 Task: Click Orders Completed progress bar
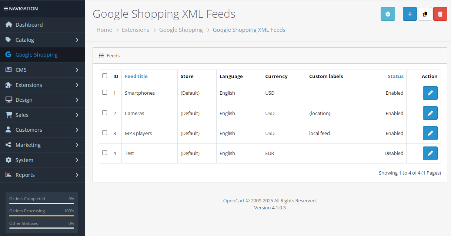(41, 203)
